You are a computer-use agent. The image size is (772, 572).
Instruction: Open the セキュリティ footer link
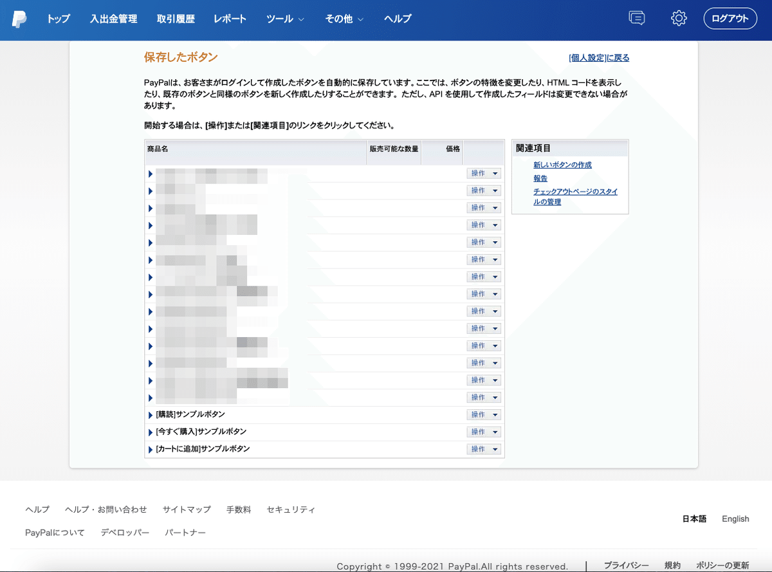(291, 510)
